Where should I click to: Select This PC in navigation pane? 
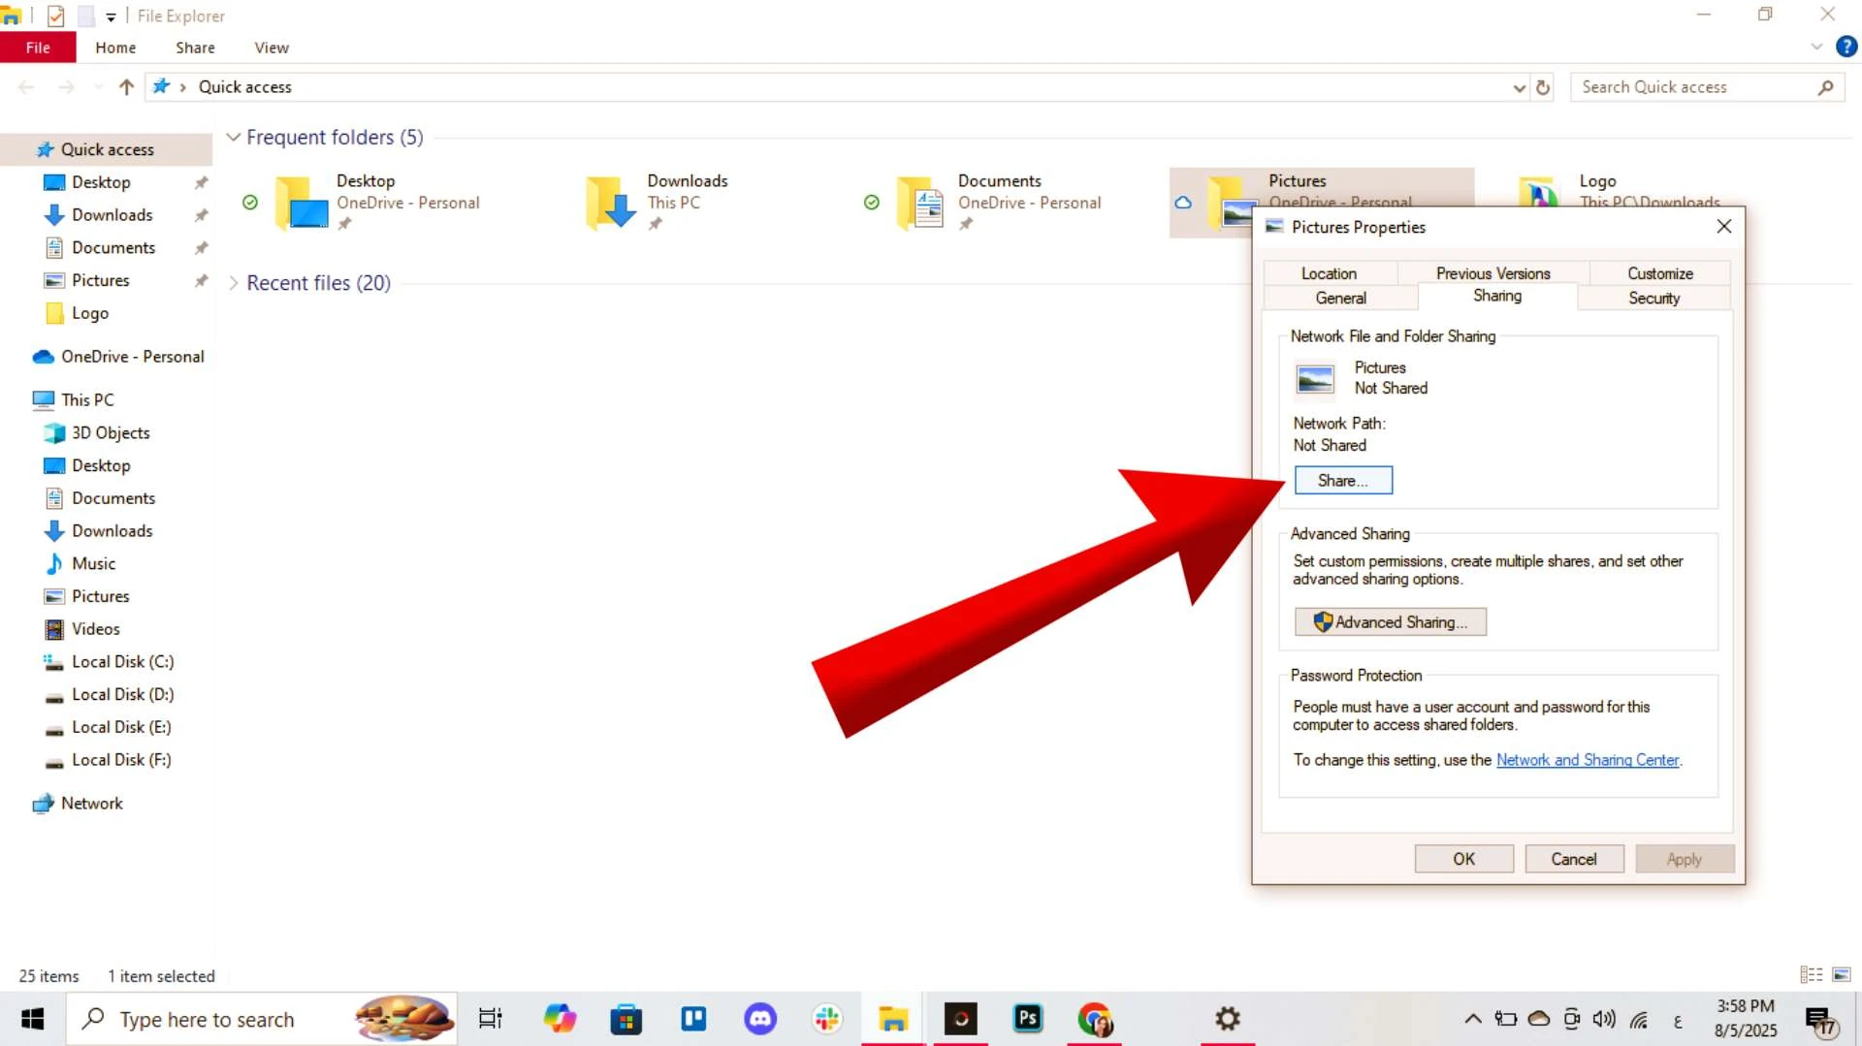(87, 399)
